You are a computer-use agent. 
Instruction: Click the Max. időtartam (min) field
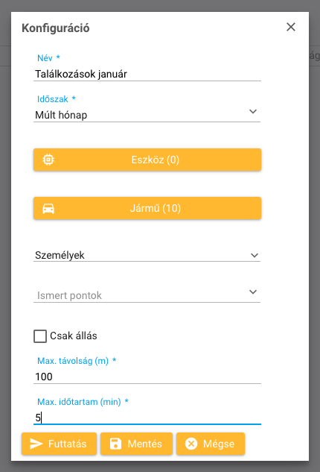(147, 418)
